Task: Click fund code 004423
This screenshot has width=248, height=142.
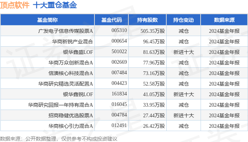Action: (x=119, y=83)
